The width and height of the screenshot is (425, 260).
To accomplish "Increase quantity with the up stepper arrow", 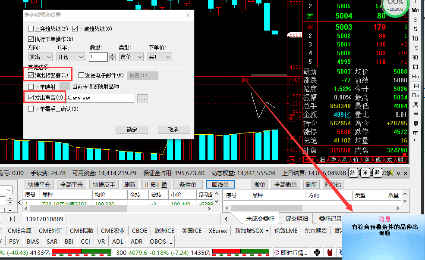I will (x=112, y=55).
